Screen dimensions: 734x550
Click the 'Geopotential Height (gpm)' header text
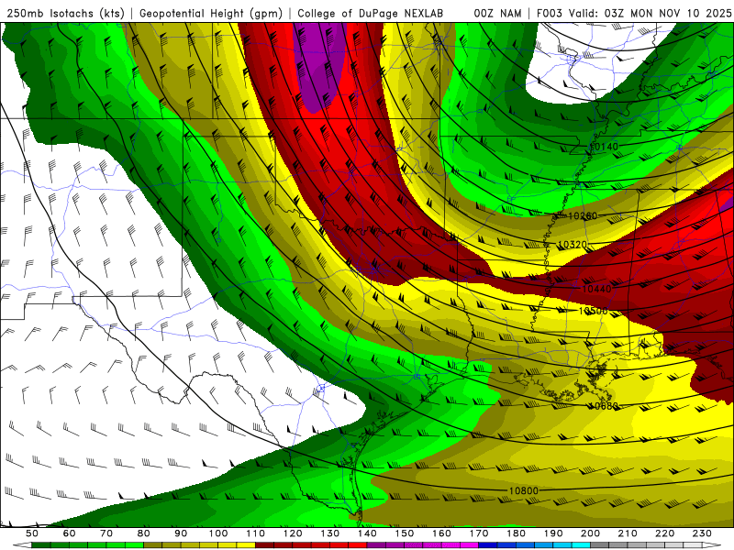[211, 13]
